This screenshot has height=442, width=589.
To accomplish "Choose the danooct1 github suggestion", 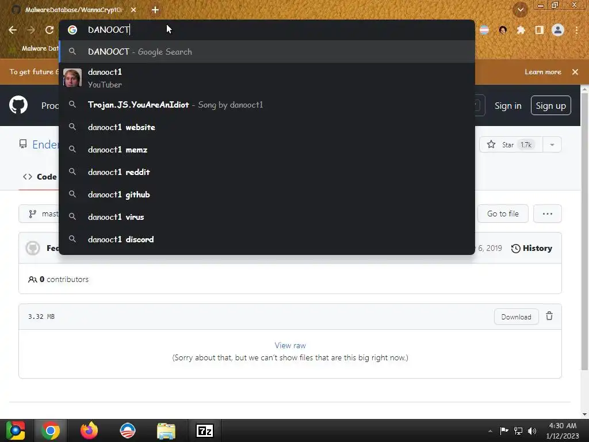I will point(267,195).
